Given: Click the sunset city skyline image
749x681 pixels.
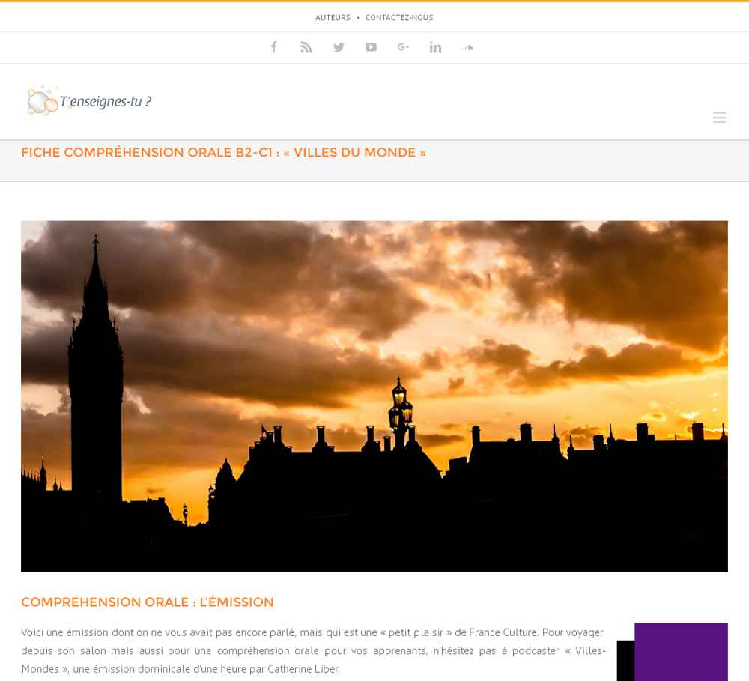Looking at the screenshot, I should (x=374, y=396).
